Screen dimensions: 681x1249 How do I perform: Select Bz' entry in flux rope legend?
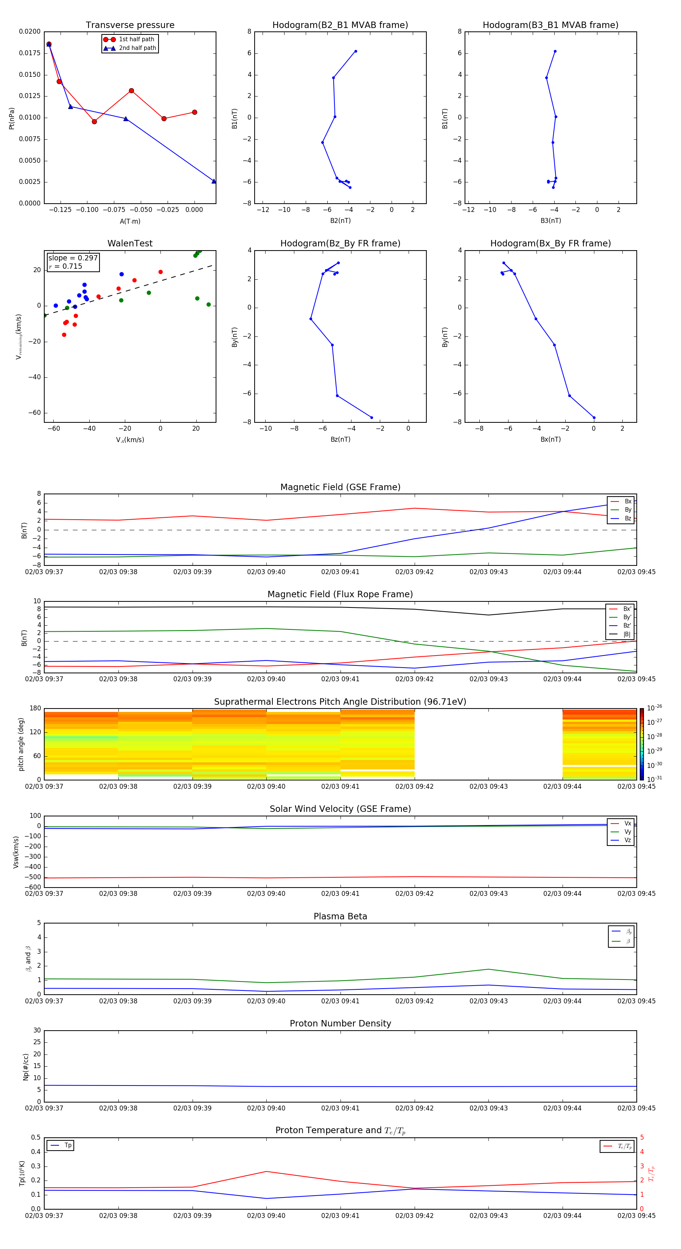point(620,626)
